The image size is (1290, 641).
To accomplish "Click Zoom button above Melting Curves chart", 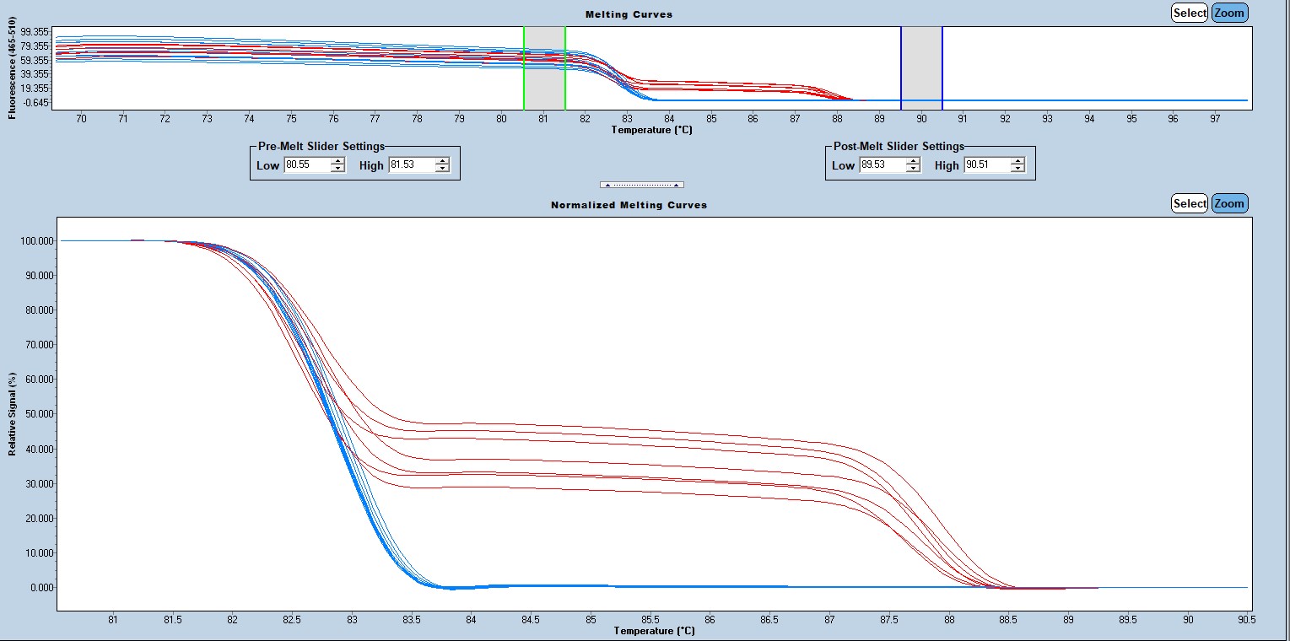I will pos(1228,13).
